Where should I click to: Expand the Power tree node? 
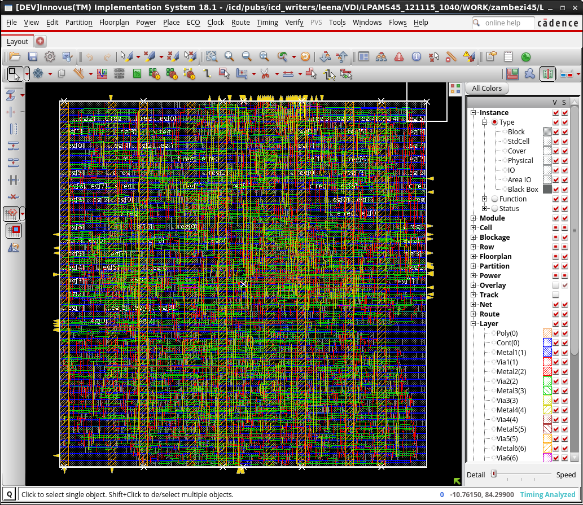point(474,276)
